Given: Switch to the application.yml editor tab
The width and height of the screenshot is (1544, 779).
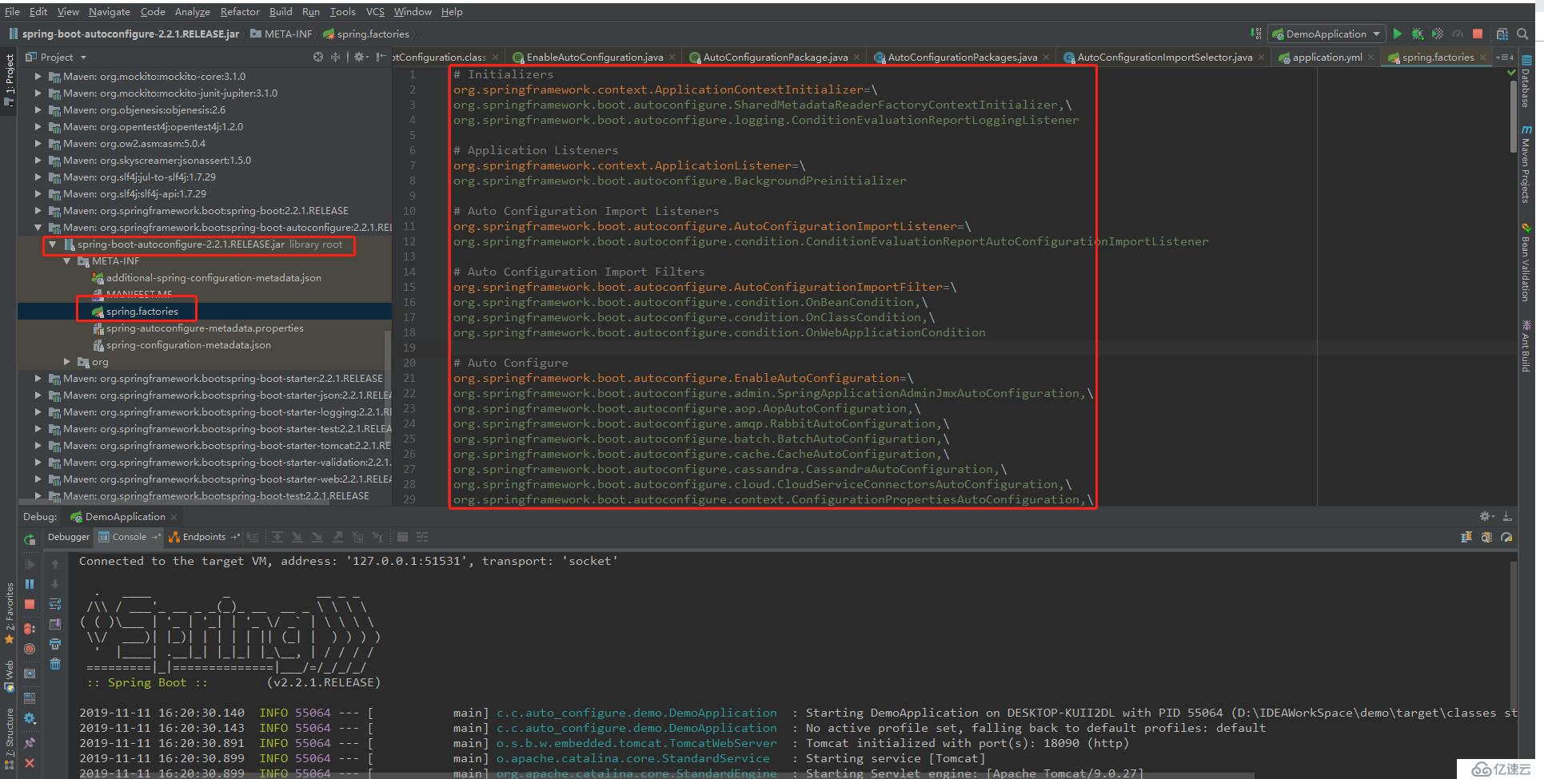Looking at the screenshot, I should coord(1327,57).
